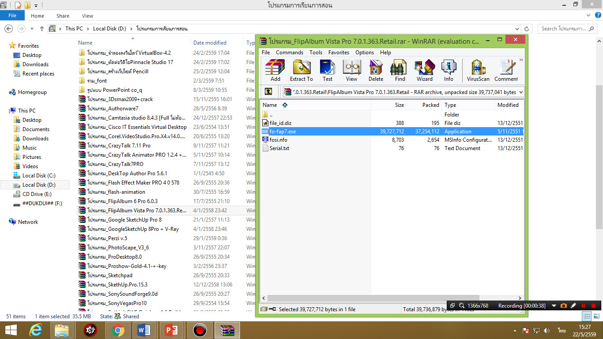Launch Internet Explorer from taskbar

(36, 330)
